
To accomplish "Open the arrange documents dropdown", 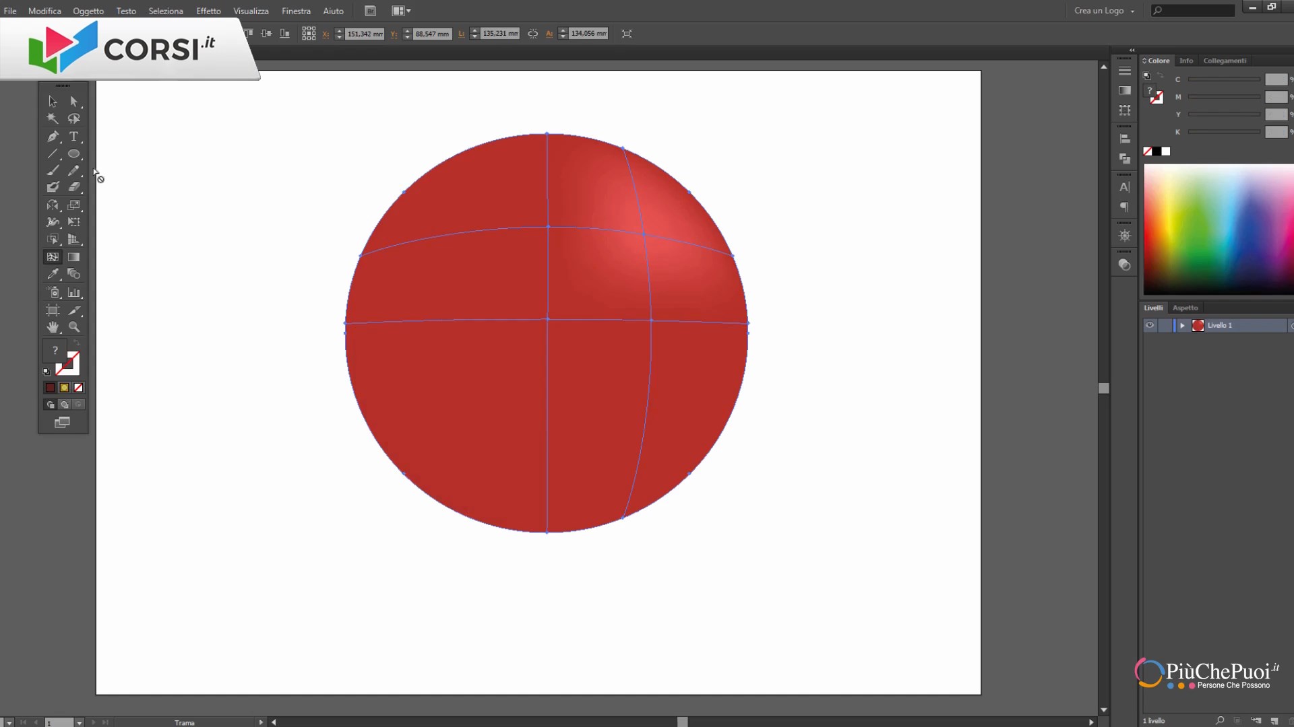I will [x=401, y=11].
